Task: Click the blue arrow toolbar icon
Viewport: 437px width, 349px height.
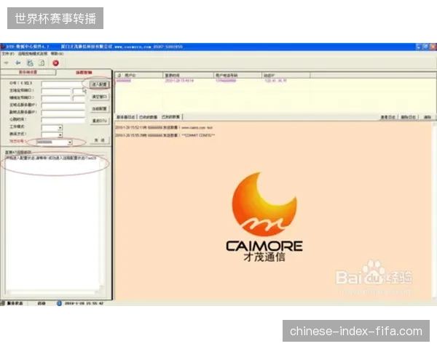Action: [x=18, y=63]
